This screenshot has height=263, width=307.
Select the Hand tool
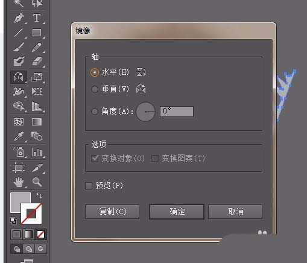pos(19,182)
